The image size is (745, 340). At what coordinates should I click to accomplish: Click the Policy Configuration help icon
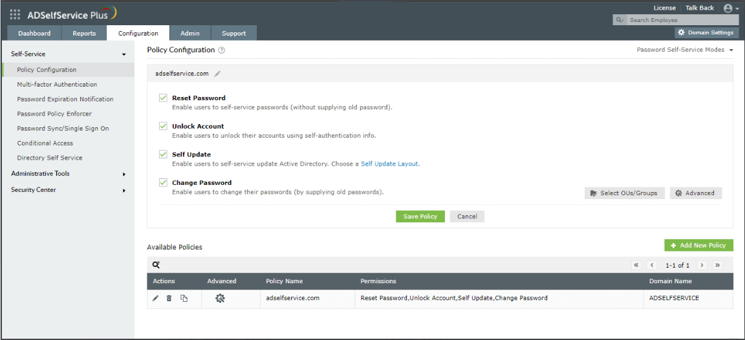pos(222,50)
